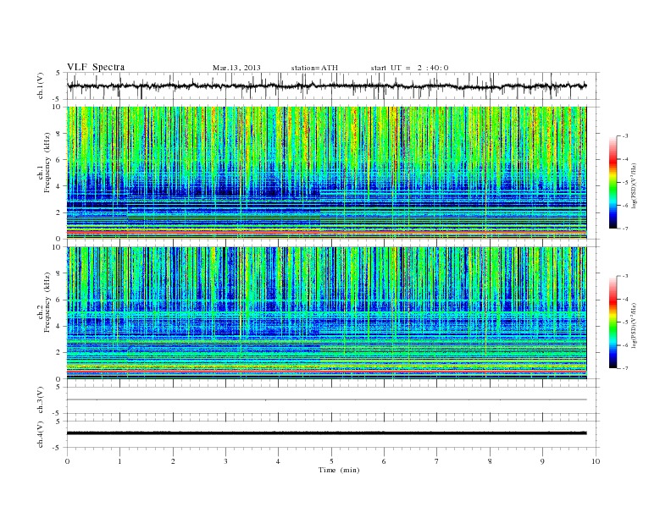
Task: Click the '-7' value on ch.2 colorbar
Action: 625,368
